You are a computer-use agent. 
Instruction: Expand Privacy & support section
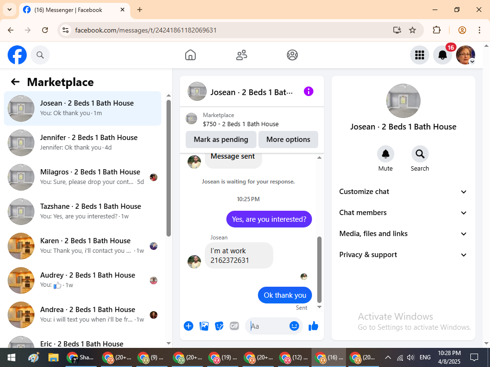pos(403,255)
